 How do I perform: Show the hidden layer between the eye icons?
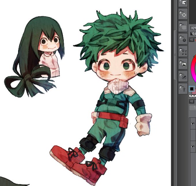point(193,135)
